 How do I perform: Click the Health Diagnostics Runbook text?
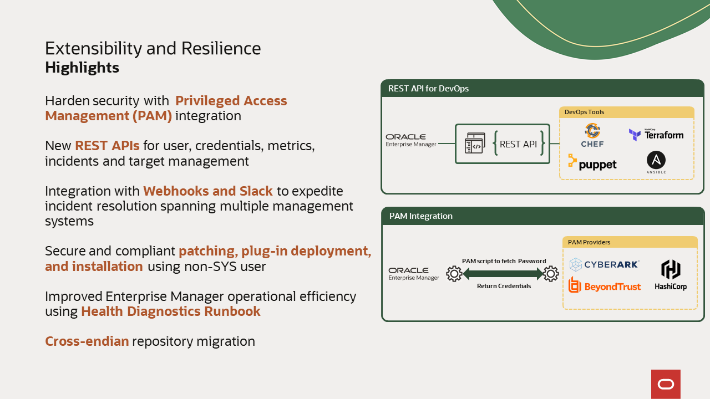pos(171,311)
